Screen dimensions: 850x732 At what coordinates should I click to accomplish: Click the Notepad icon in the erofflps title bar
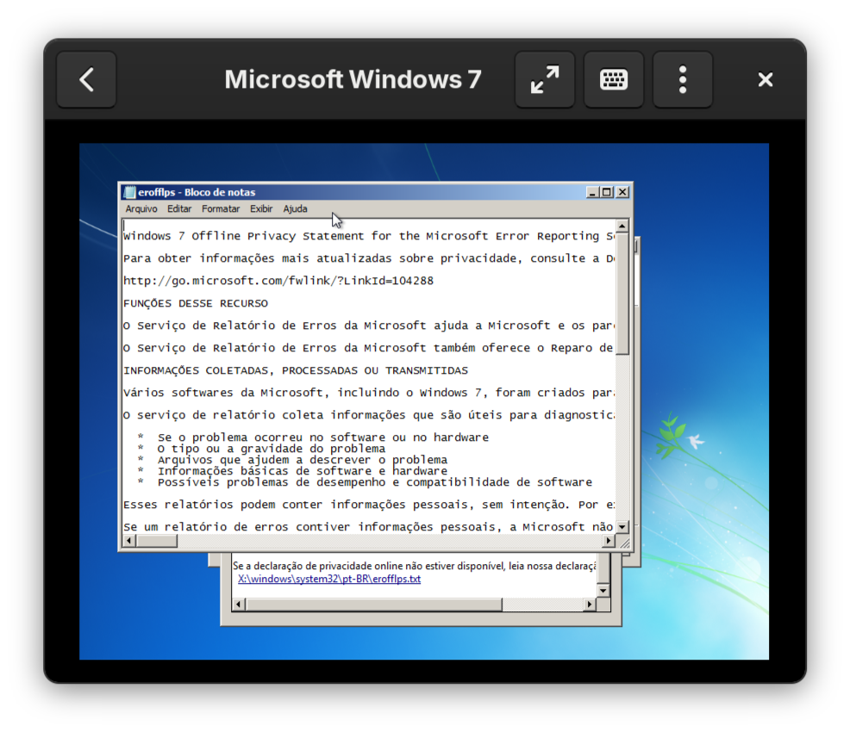coord(129,192)
